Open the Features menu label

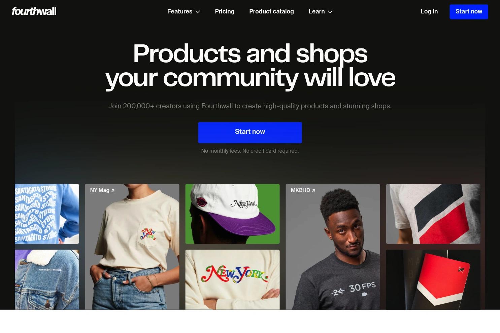coord(180,11)
